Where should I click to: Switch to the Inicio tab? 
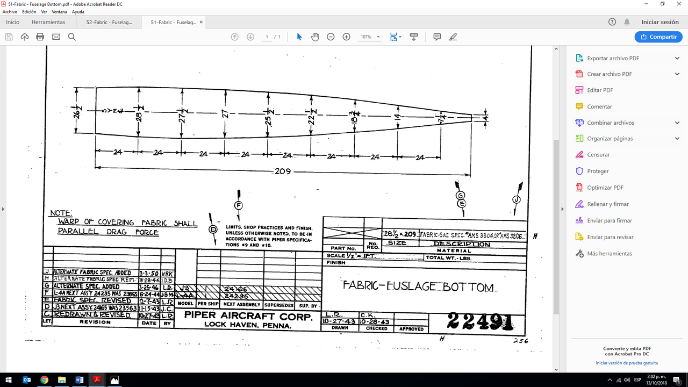pyautogui.click(x=12, y=22)
